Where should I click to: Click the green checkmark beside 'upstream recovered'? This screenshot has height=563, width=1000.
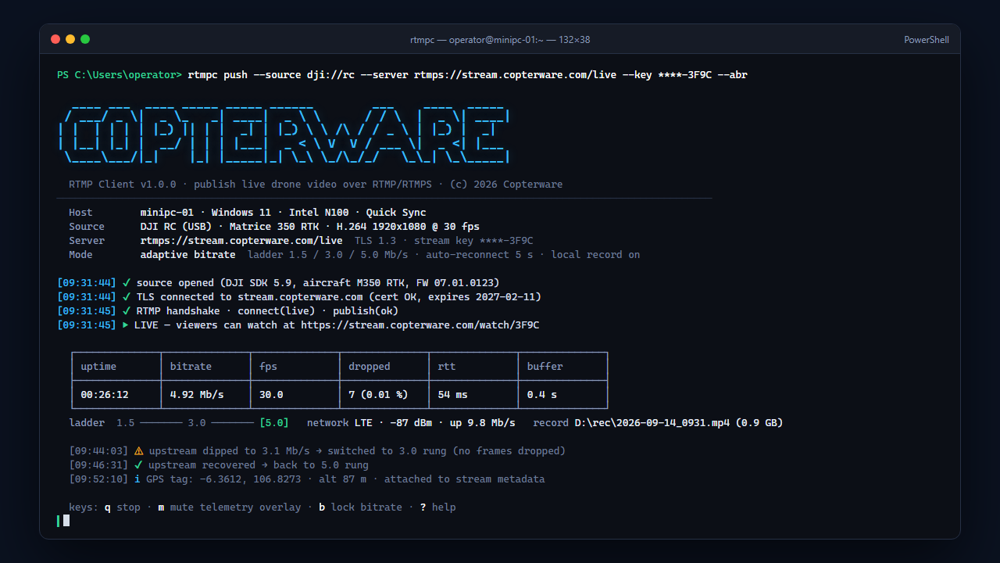point(138,465)
